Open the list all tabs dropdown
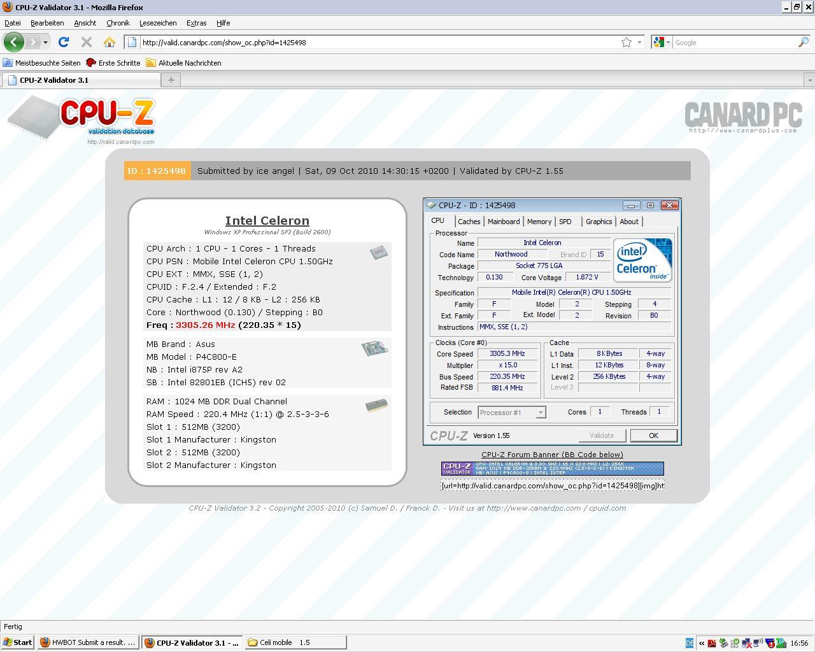 click(x=809, y=80)
